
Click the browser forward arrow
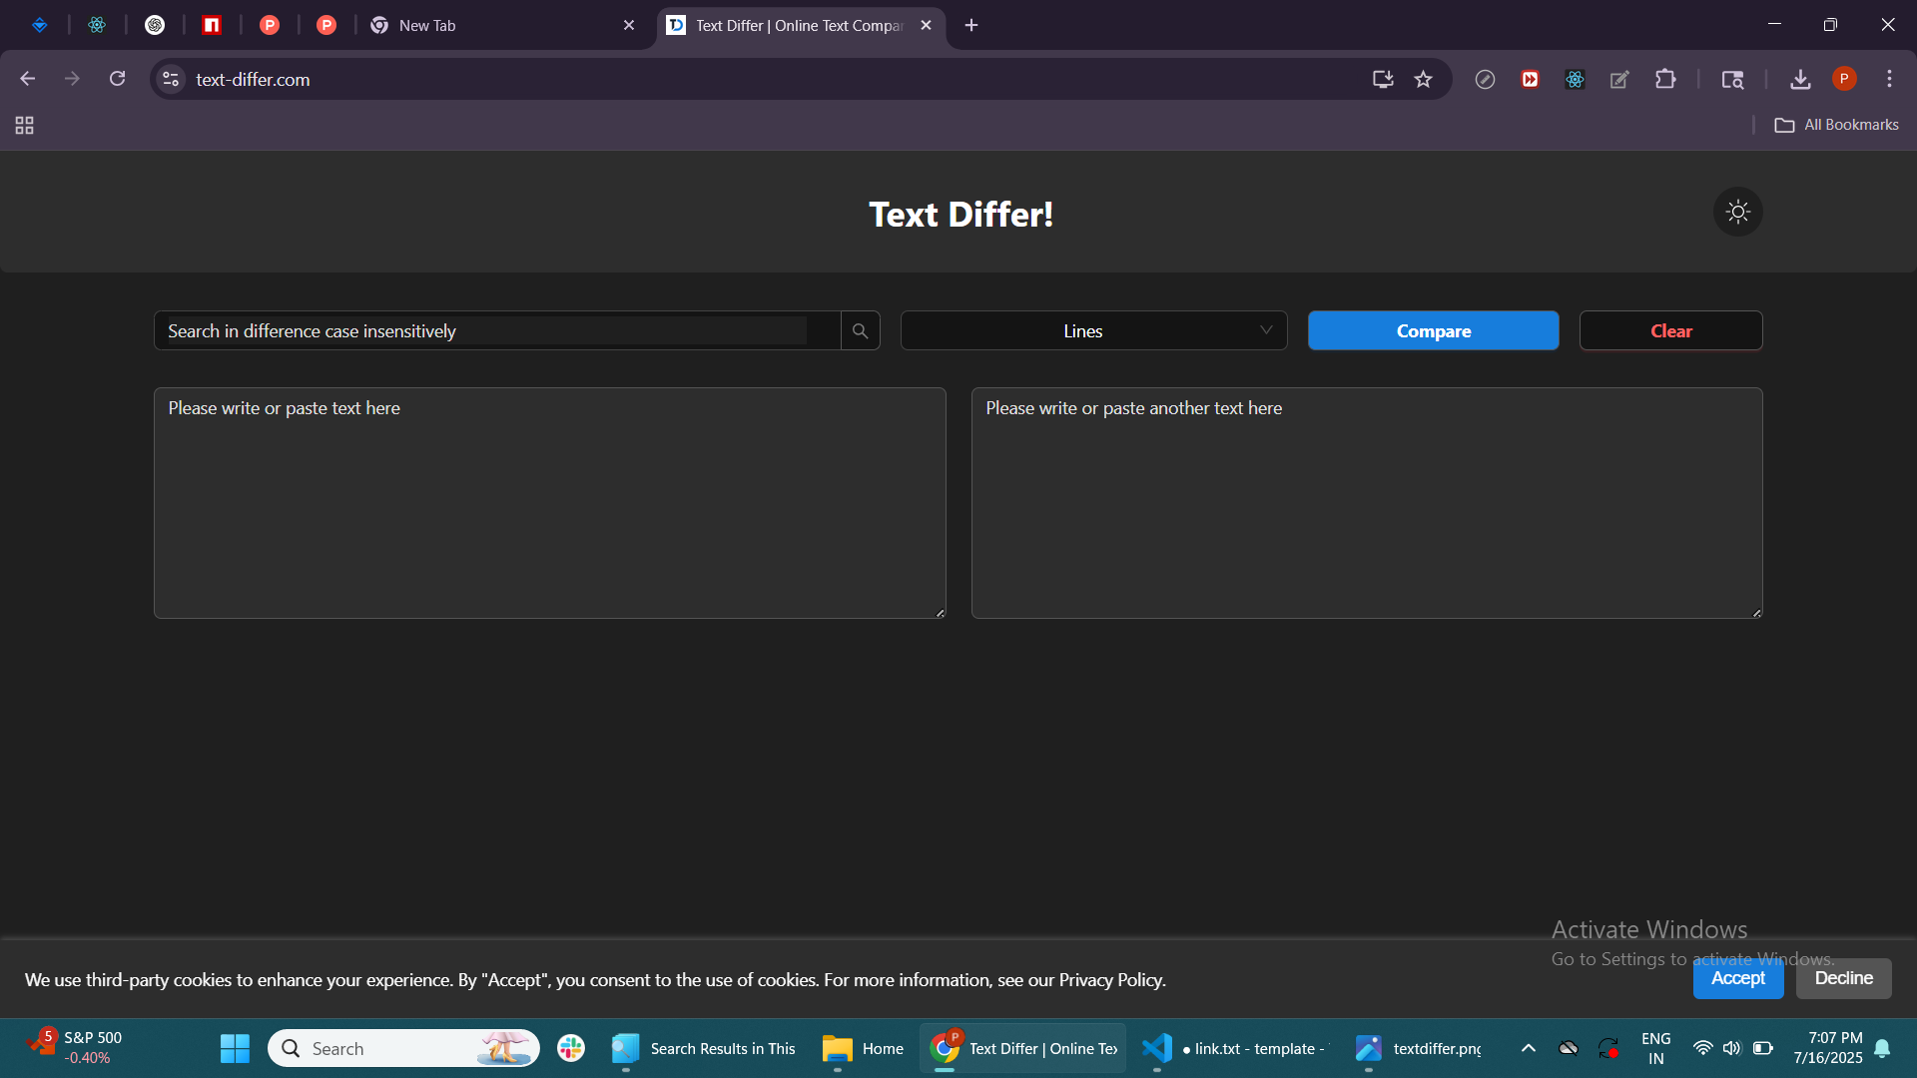[72, 79]
